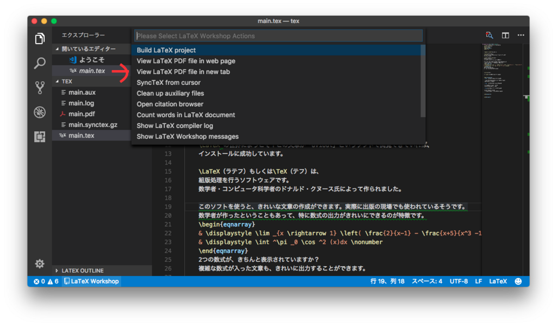Show errors and warnings count panel
Screen dimensions: 557x326
(46, 281)
